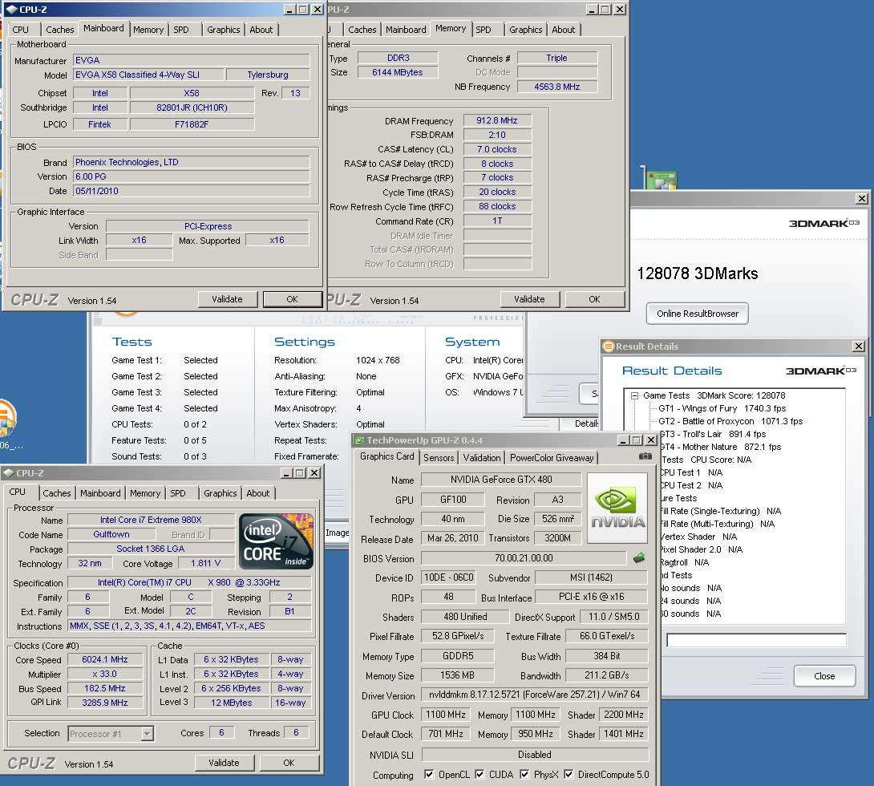This screenshot has height=786, width=874.
Task: Select the Memory tab in bottom CPU-Z window
Action: click(145, 493)
